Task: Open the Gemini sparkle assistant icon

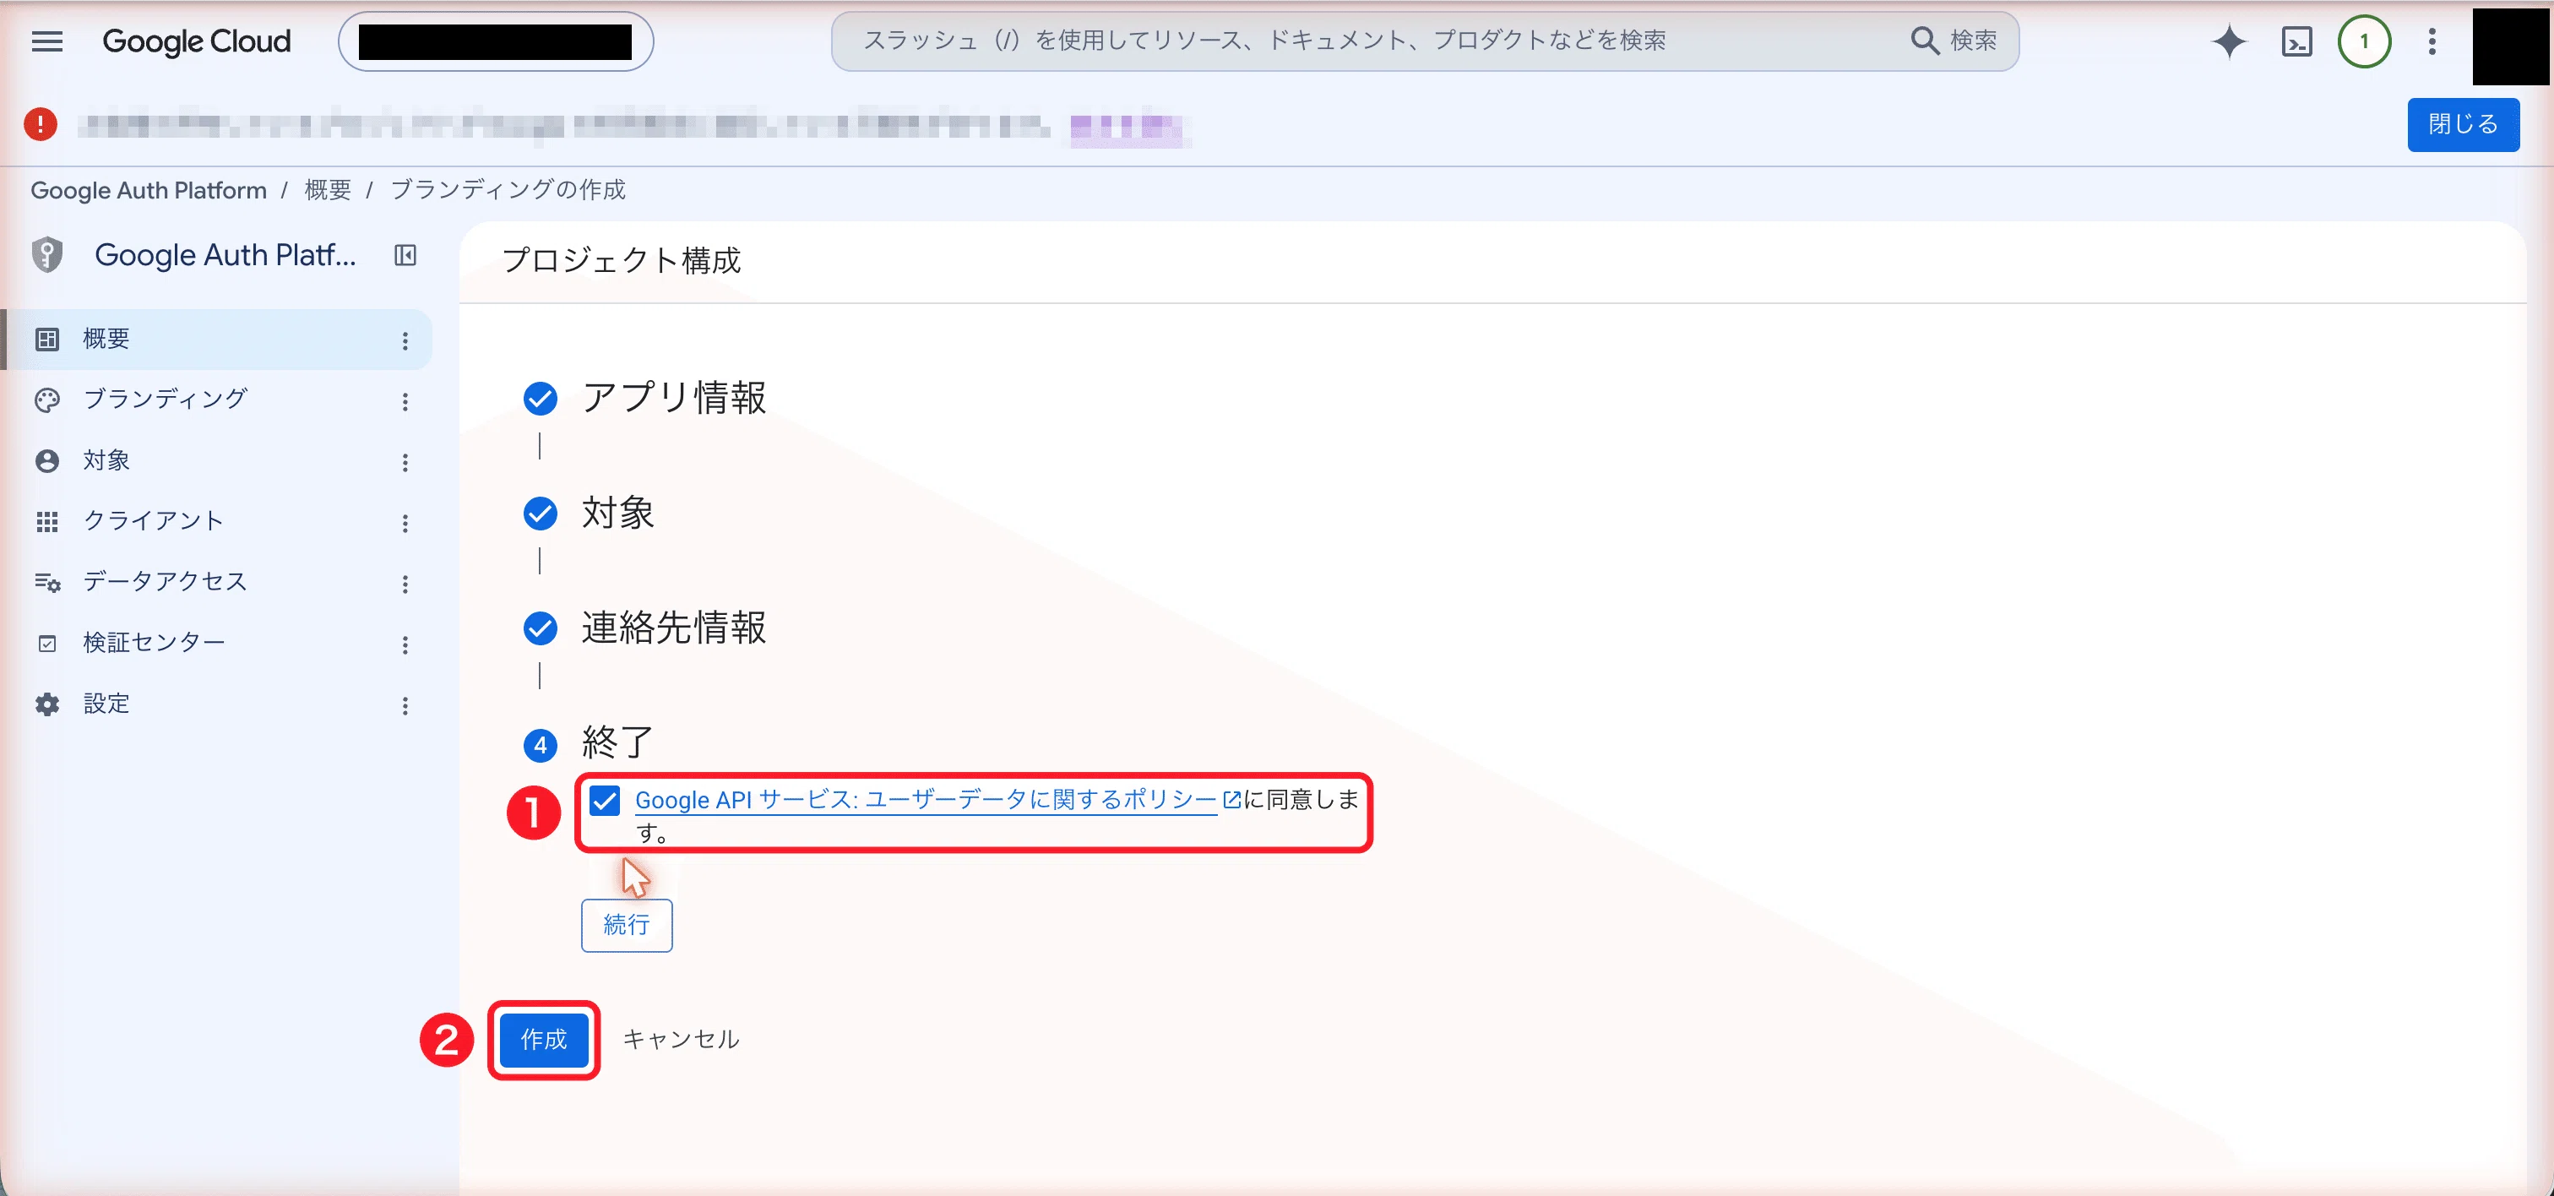Action: coord(2228,41)
